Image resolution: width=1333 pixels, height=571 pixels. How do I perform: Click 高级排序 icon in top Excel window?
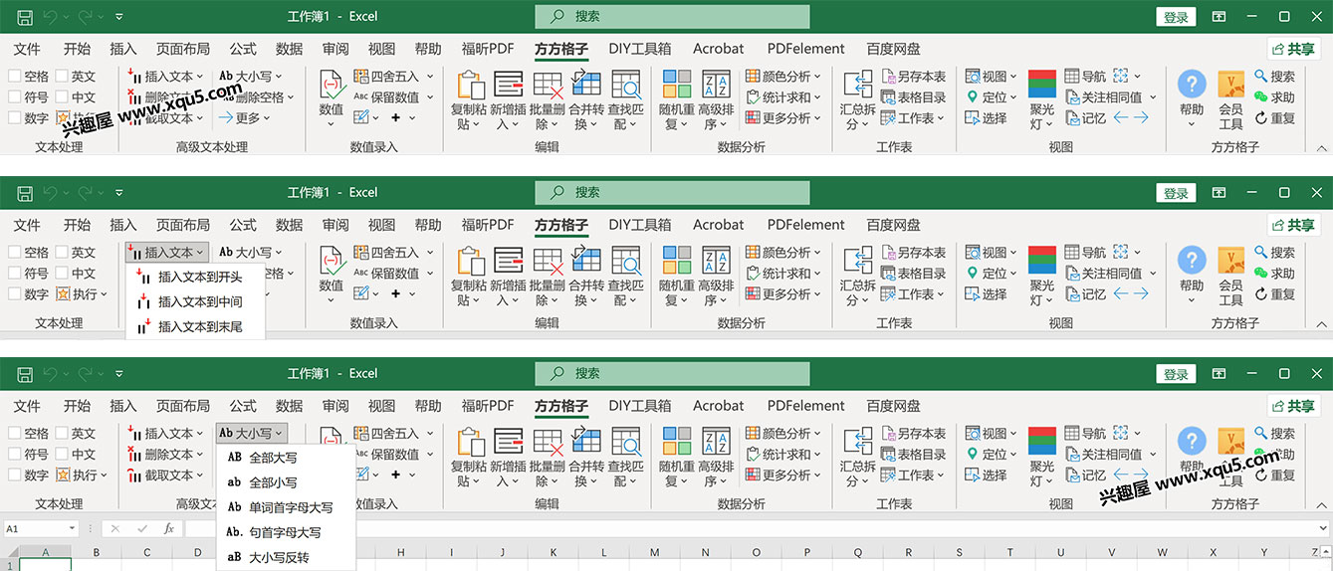pos(716,85)
